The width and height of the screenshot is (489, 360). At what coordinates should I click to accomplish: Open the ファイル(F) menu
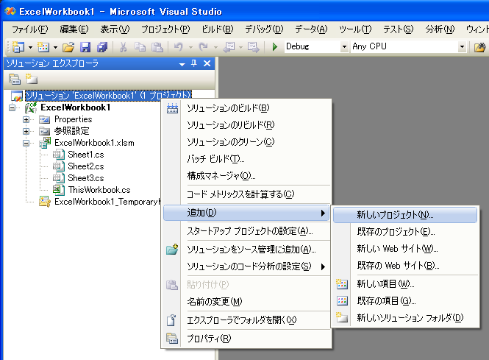point(29,29)
